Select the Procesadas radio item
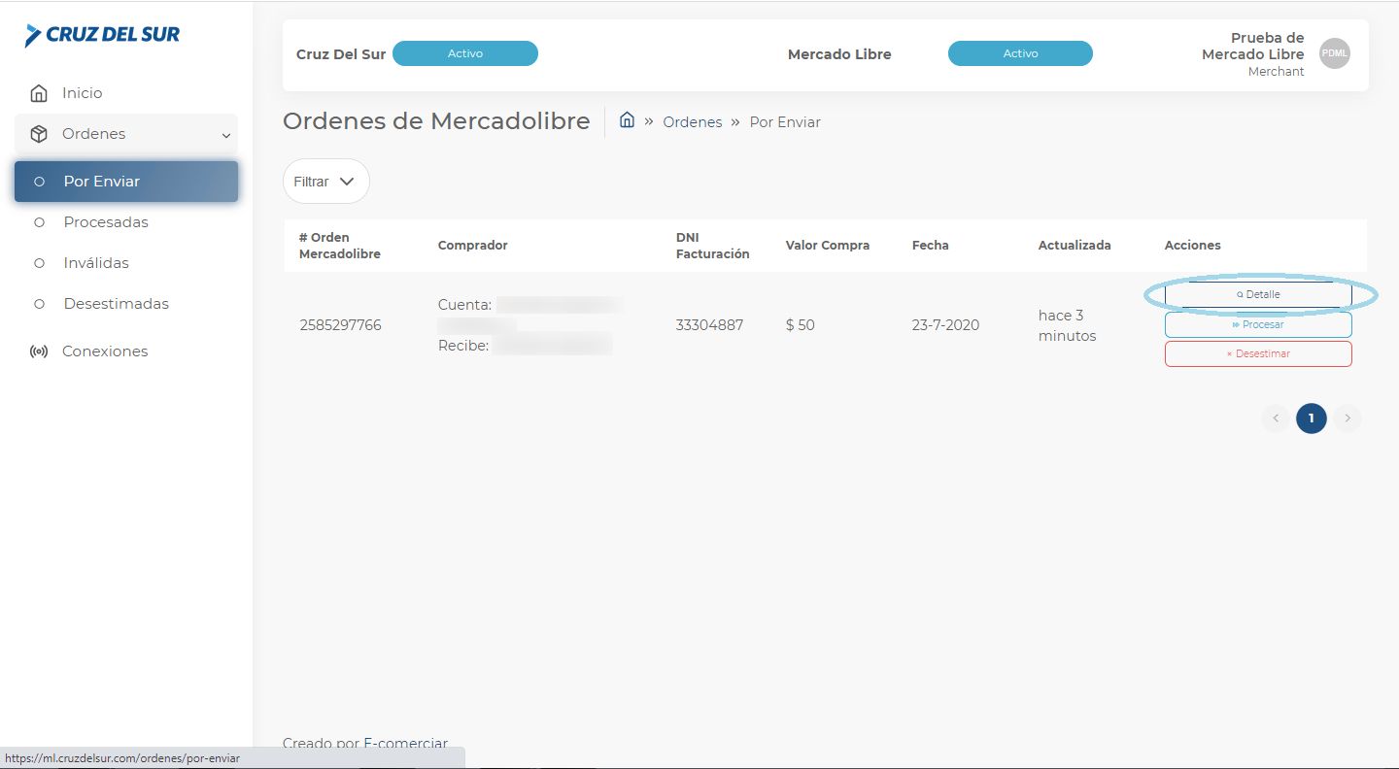The width and height of the screenshot is (1399, 769). click(40, 222)
